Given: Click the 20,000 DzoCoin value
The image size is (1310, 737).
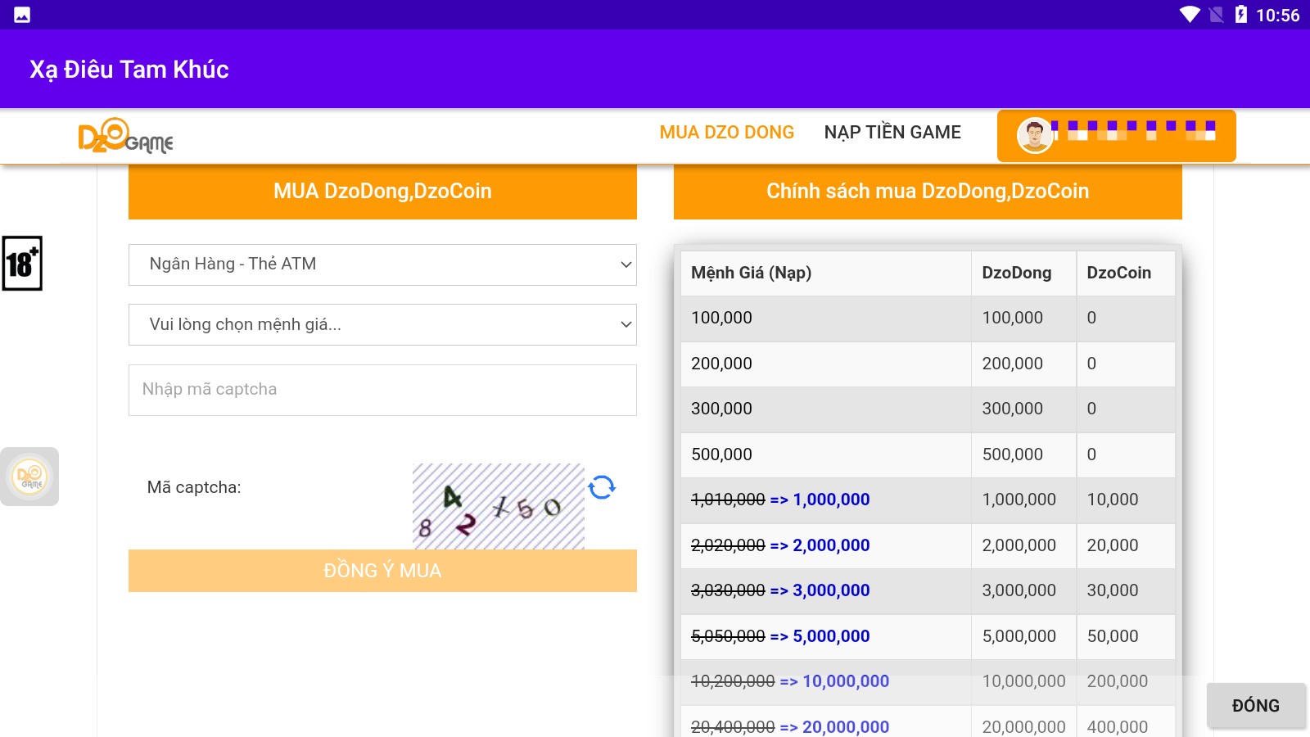Looking at the screenshot, I should 1112,545.
